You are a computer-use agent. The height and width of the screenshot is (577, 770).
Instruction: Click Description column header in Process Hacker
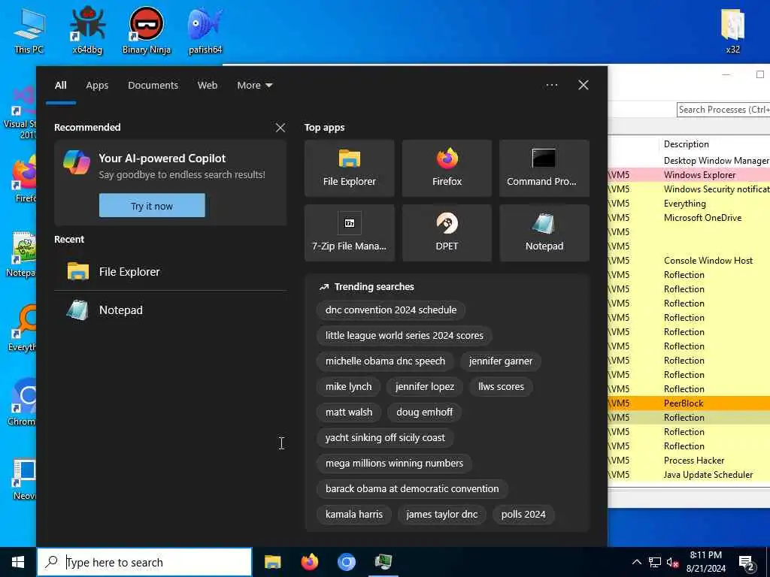click(686, 144)
